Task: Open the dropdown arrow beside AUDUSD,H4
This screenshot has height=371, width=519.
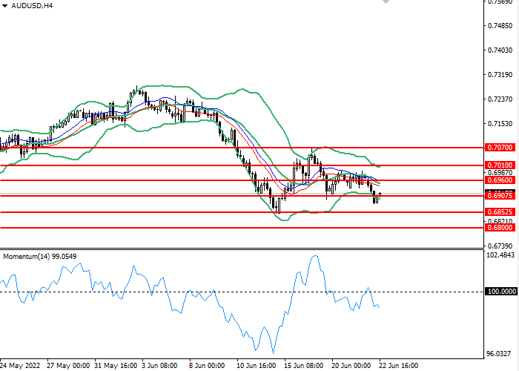Action: [4, 6]
